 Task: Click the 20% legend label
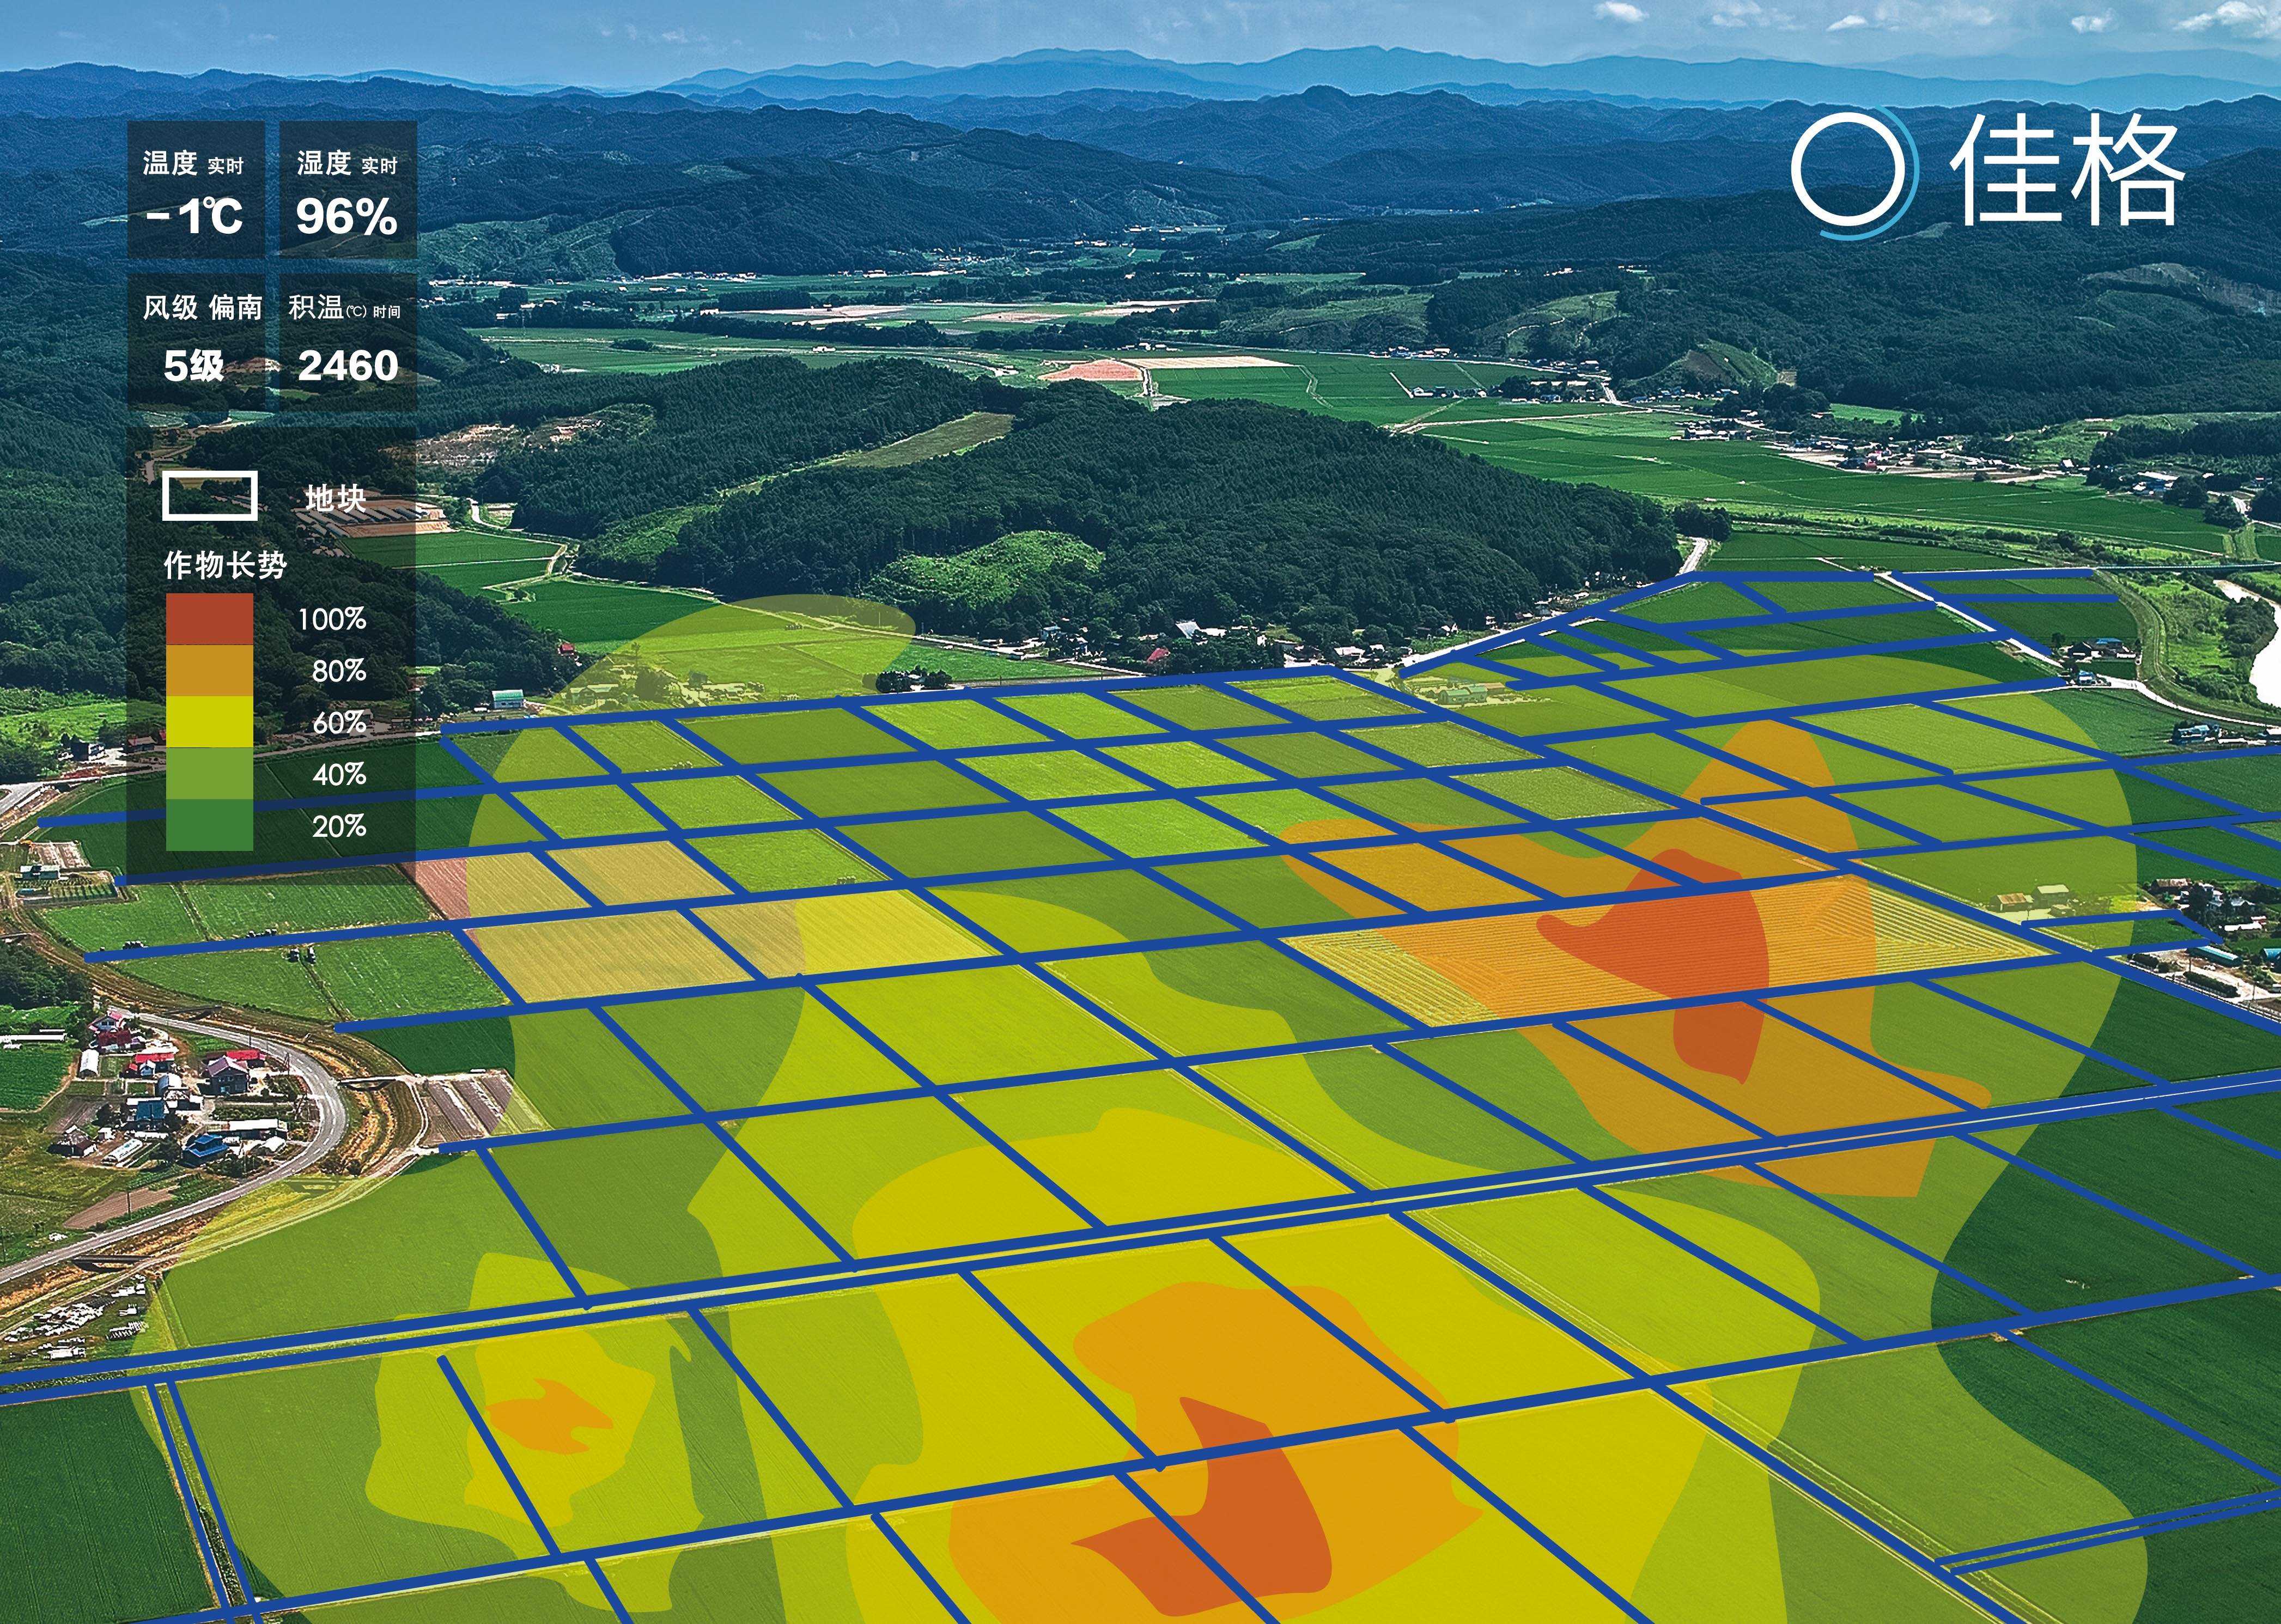[x=339, y=826]
